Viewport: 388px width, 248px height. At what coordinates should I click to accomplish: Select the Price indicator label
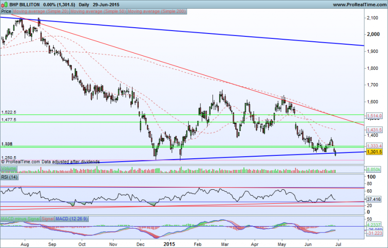[6, 10]
